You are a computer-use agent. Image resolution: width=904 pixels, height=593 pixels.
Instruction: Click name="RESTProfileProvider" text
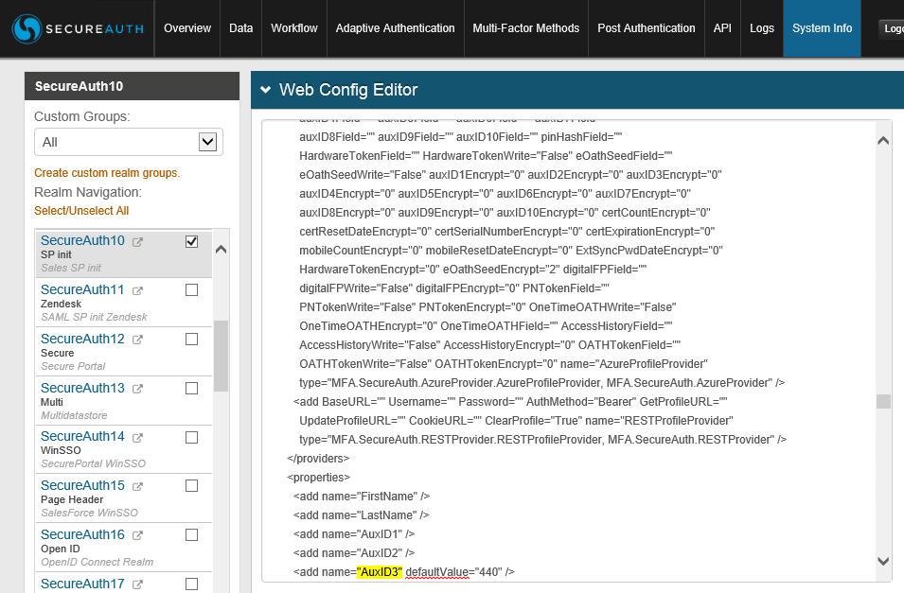(x=659, y=421)
